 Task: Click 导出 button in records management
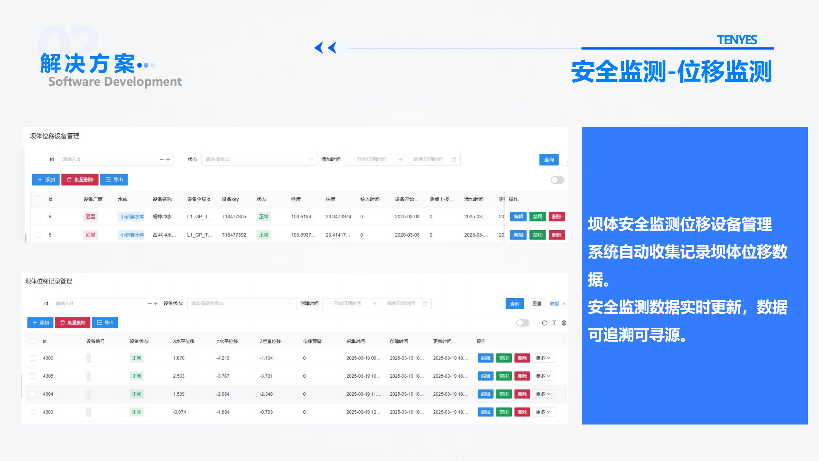click(x=105, y=323)
